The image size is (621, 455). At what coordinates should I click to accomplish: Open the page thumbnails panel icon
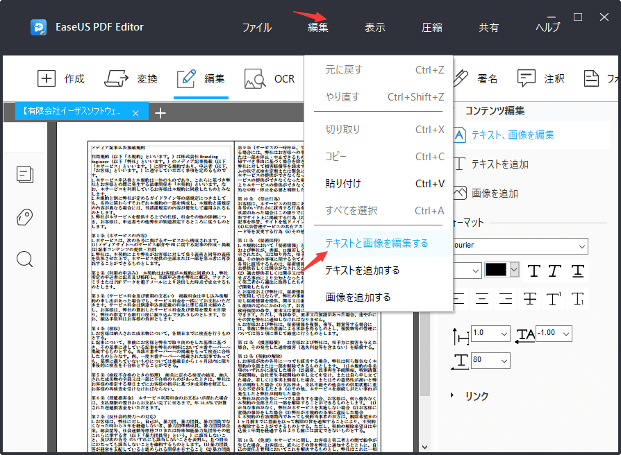click(24, 175)
